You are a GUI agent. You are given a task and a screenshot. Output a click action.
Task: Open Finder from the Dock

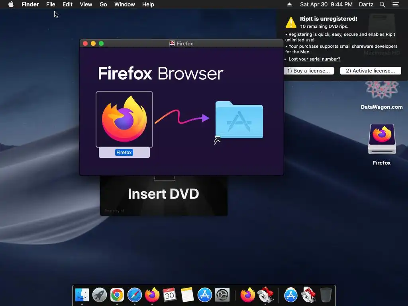[82, 295]
